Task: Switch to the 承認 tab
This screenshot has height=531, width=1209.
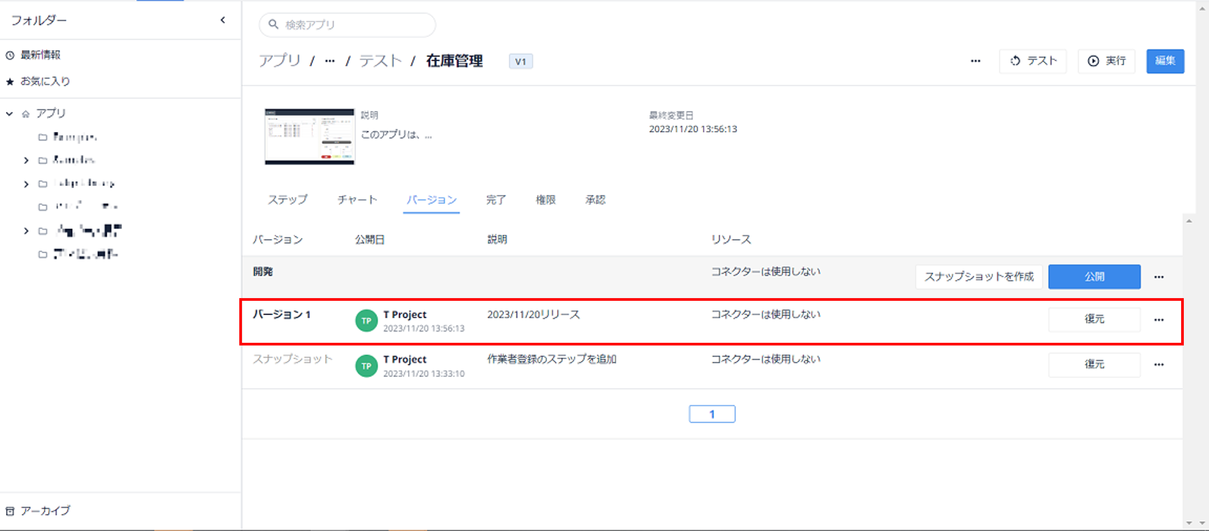Action: [x=595, y=200]
